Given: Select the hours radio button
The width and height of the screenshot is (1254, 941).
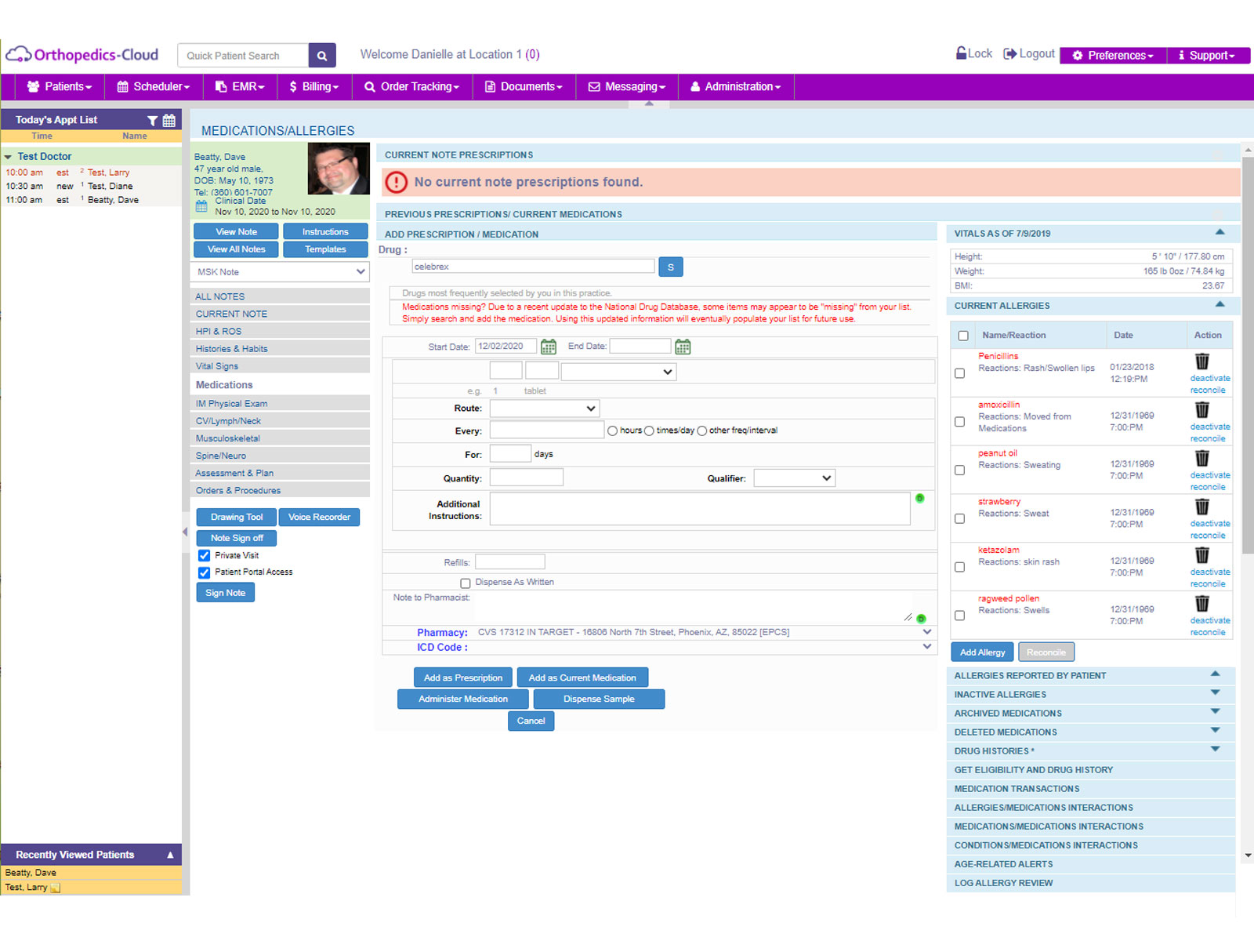Looking at the screenshot, I should click(x=612, y=431).
